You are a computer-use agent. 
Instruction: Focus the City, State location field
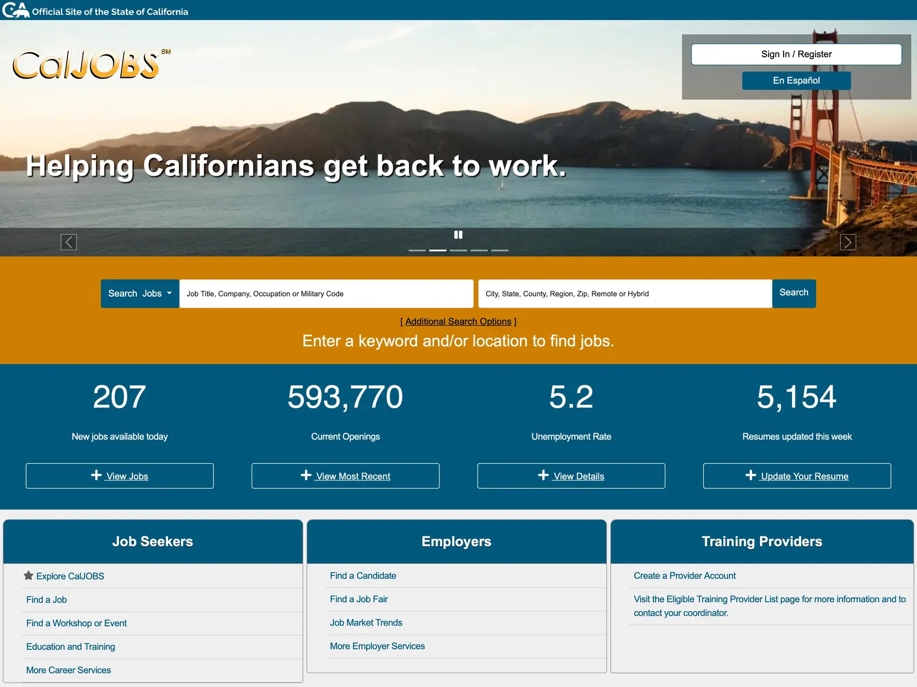pos(625,294)
